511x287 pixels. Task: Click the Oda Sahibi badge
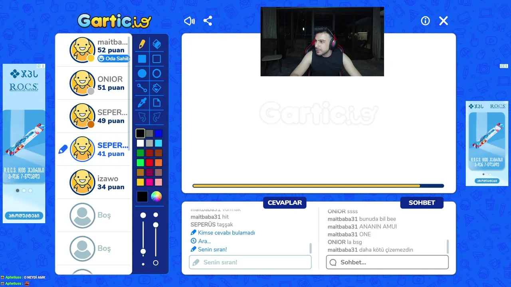point(114,59)
